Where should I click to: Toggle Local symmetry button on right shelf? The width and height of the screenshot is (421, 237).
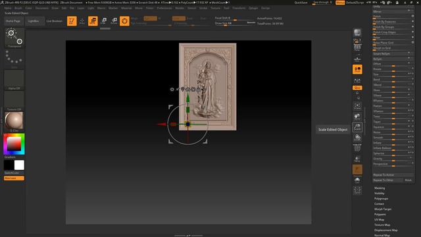357,69
